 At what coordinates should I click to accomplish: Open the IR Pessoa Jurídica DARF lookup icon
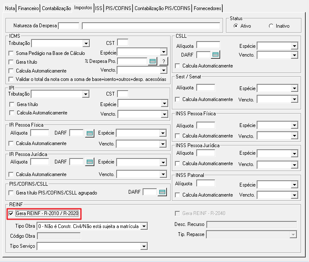point(90,162)
